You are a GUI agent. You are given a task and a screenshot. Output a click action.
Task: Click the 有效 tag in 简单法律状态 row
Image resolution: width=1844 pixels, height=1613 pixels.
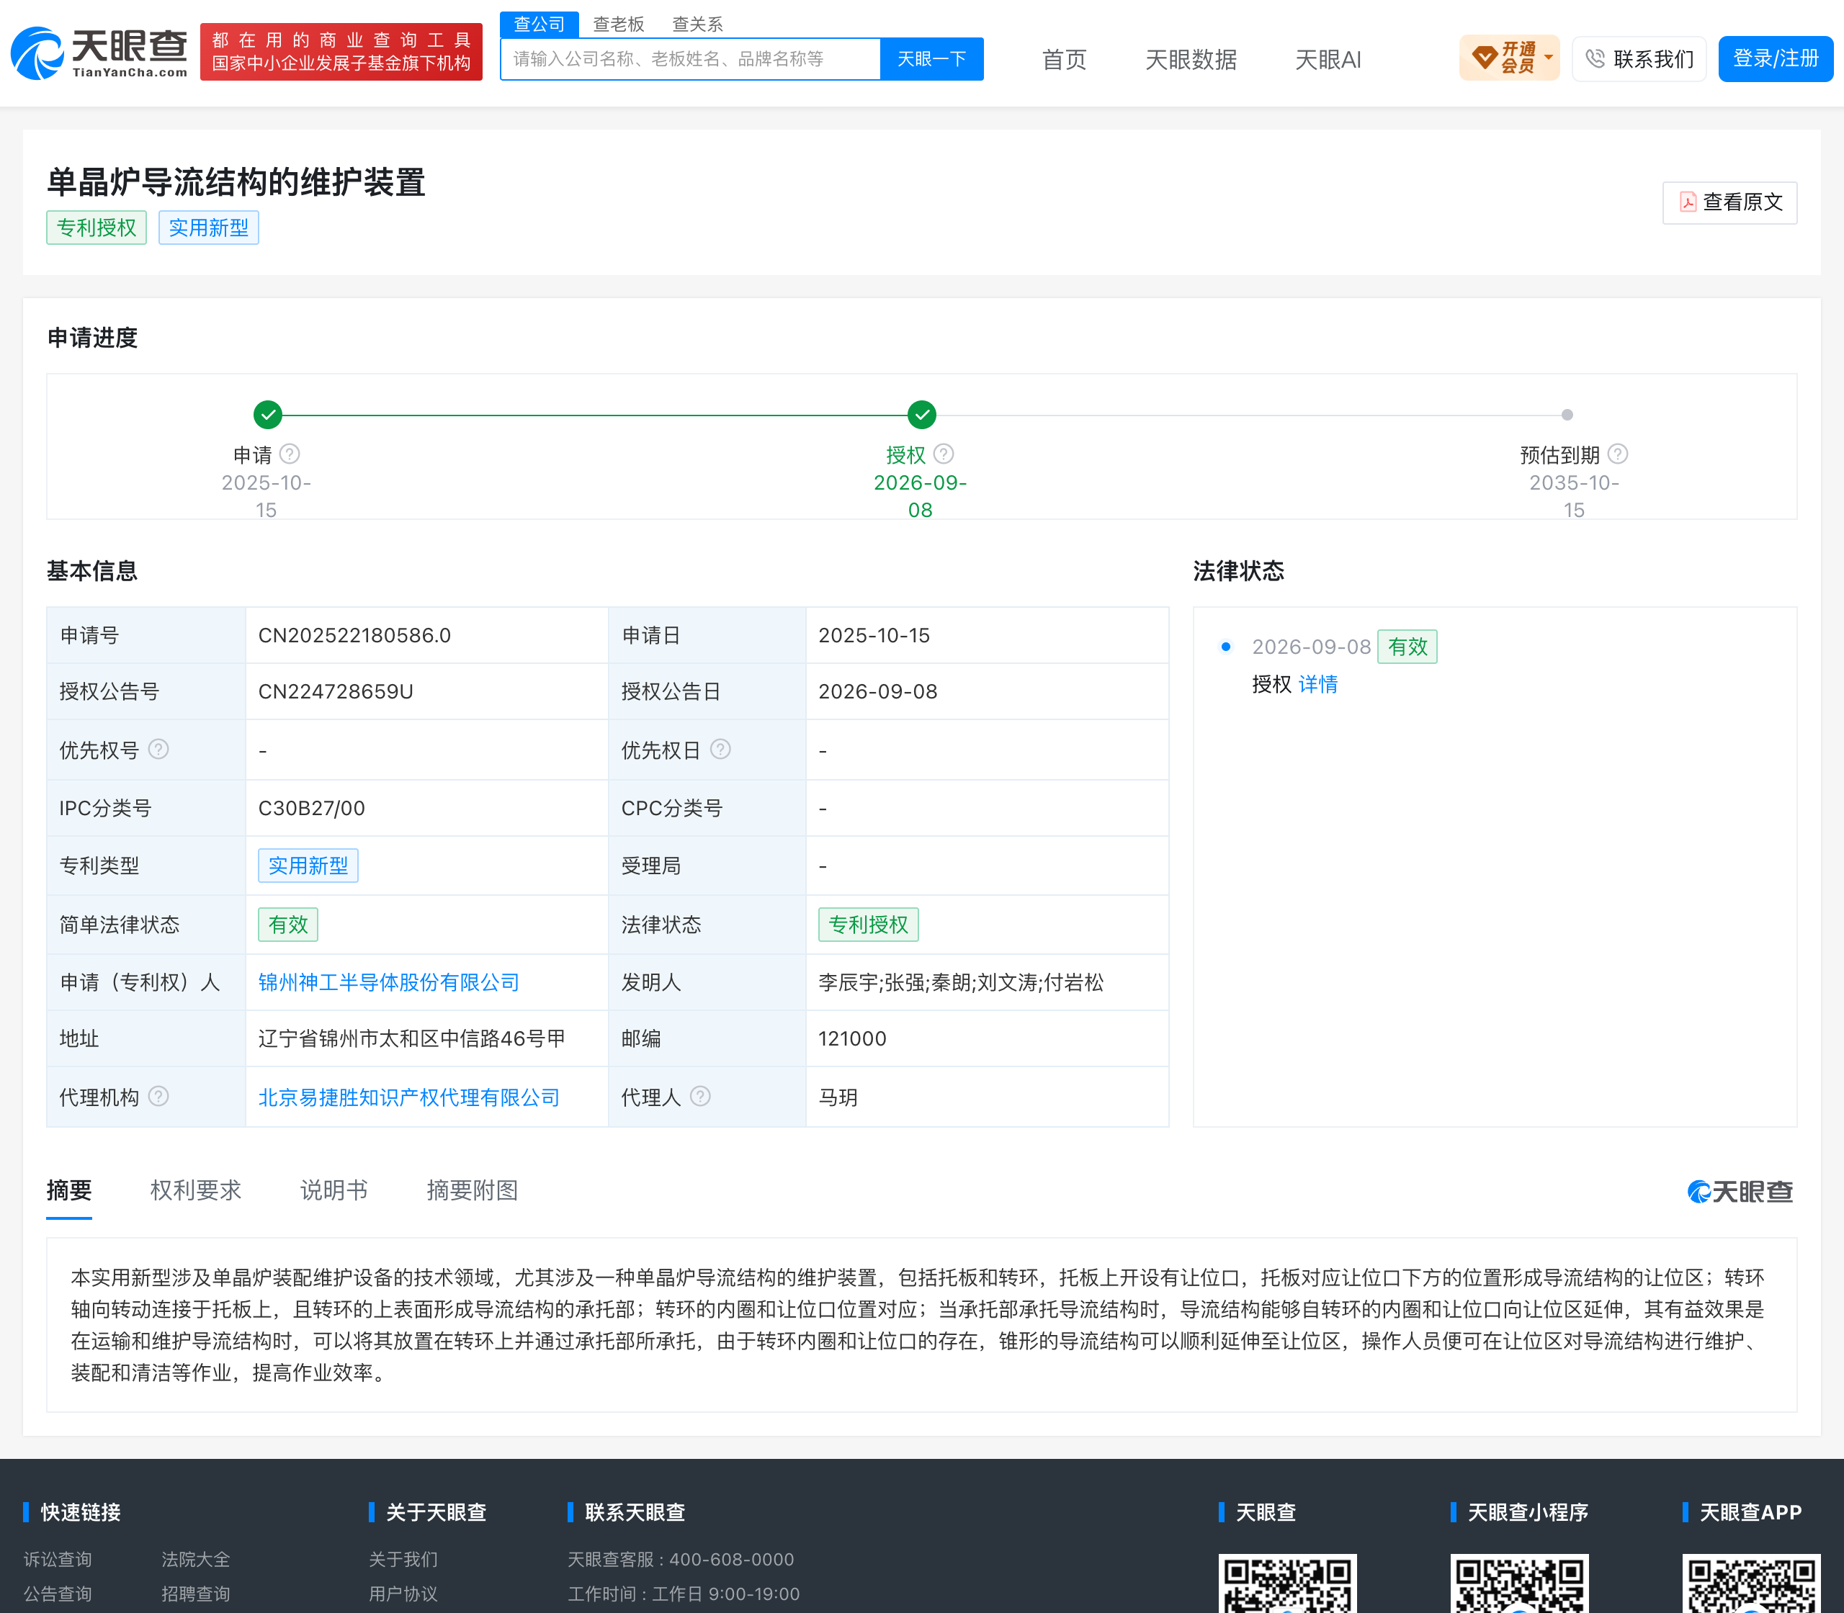coord(288,925)
